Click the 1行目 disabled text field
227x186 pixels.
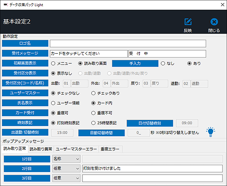(152, 159)
